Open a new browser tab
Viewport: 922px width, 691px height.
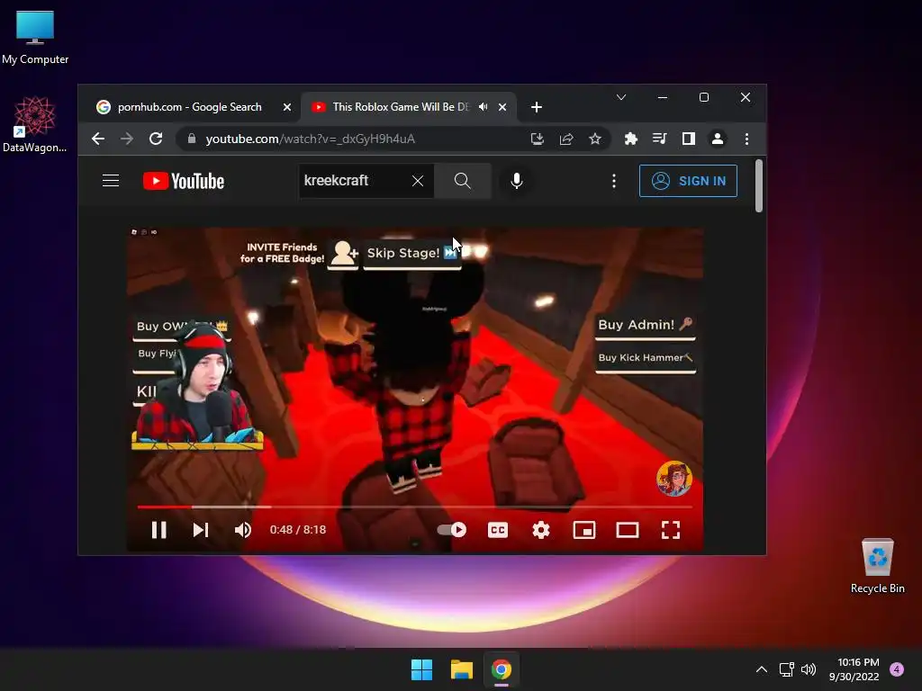[537, 107]
